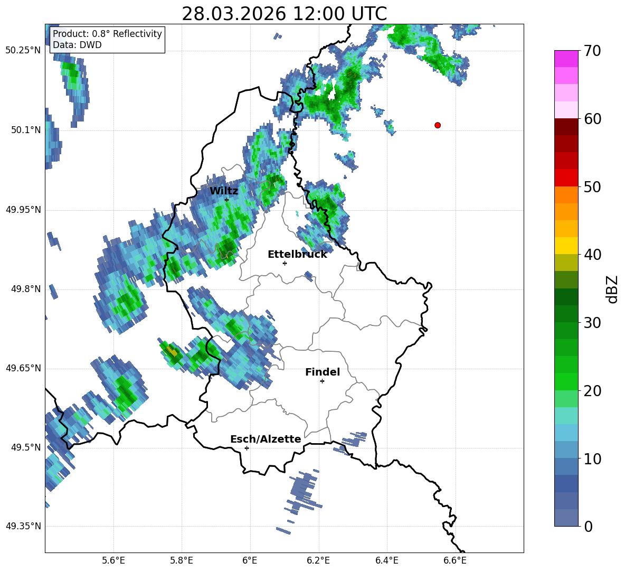
Task: Click the 0 colorbar tick label
Action: pyautogui.click(x=588, y=526)
